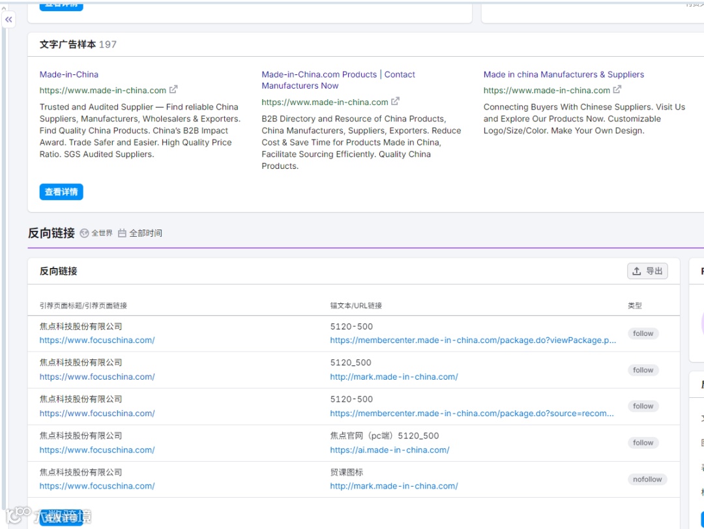Open 'Made in china Manufacturers & Suppliers' title
Viewport: 704px width, 529px height.
click(563, 74)
